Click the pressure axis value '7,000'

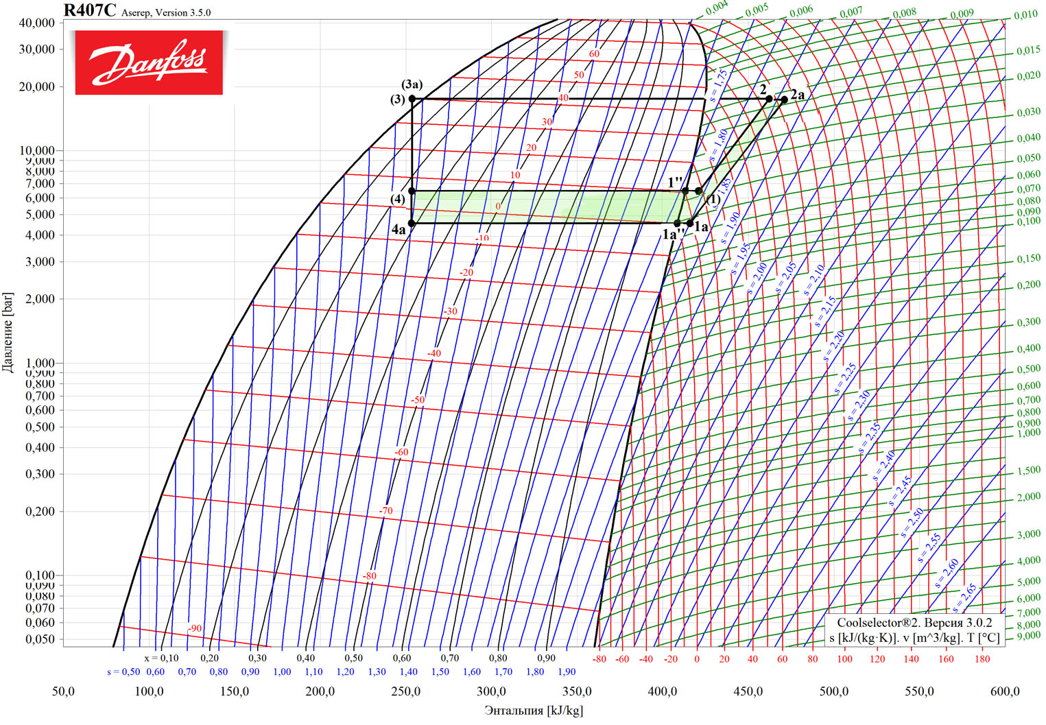click(x=40, y=184)
